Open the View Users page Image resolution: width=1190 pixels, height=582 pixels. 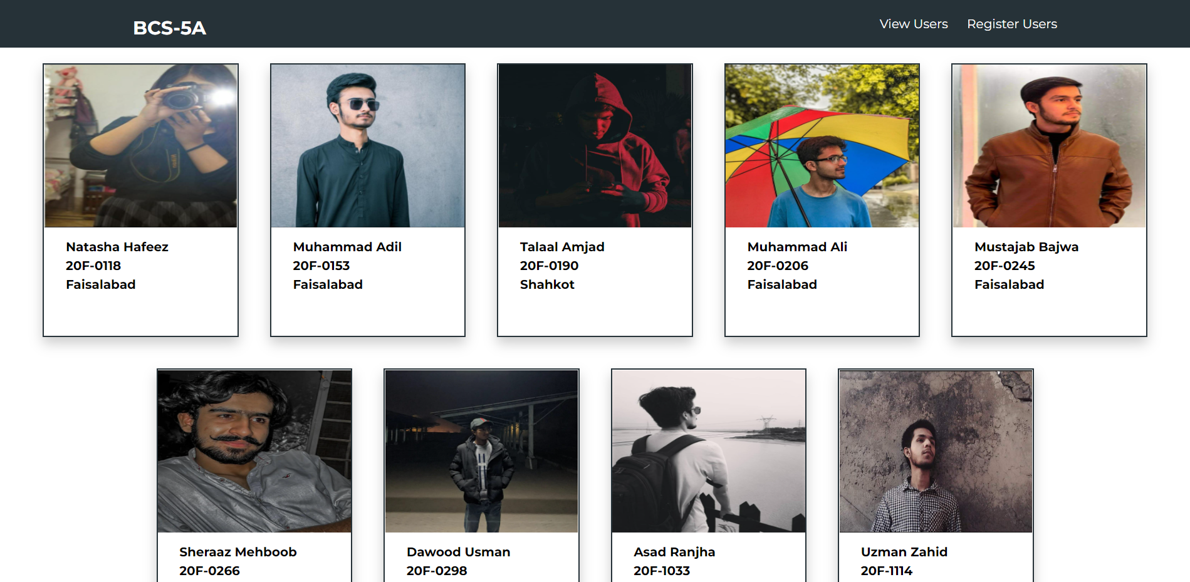click(x=914, y=24)
